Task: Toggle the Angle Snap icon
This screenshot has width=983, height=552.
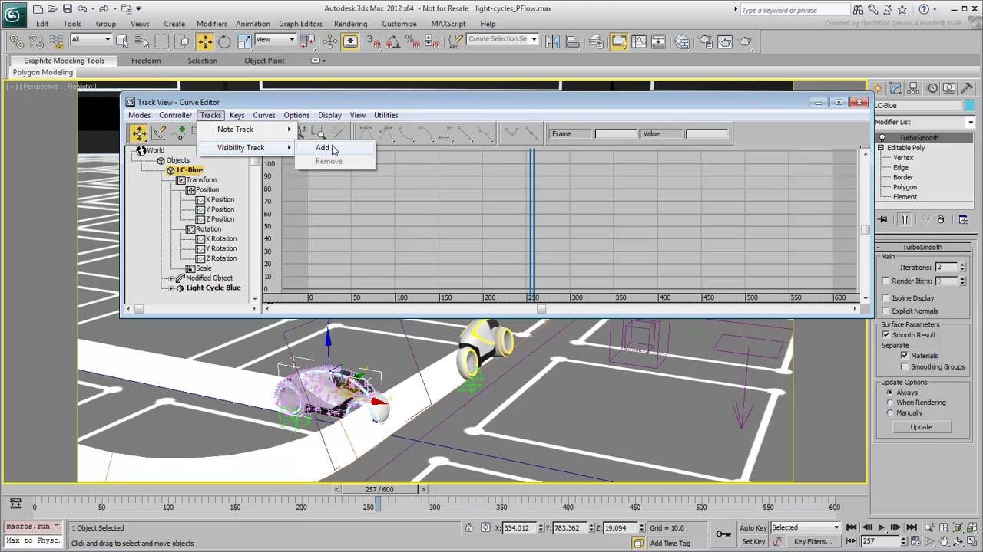Action: [392, 41]
